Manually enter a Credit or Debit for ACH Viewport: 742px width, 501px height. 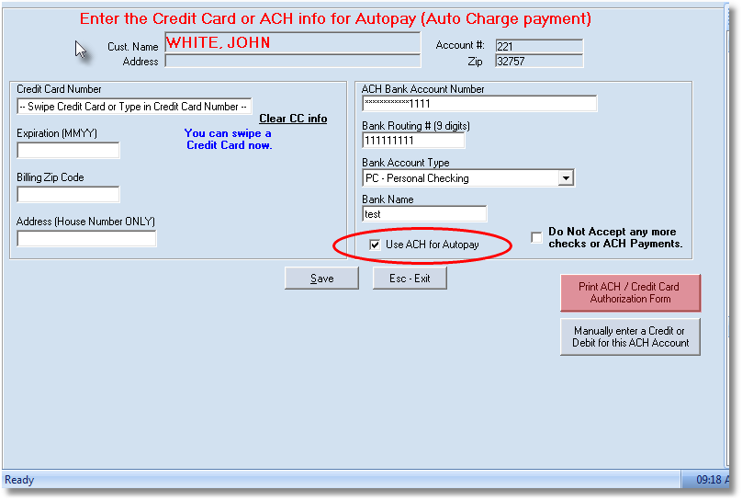[630, 336]
